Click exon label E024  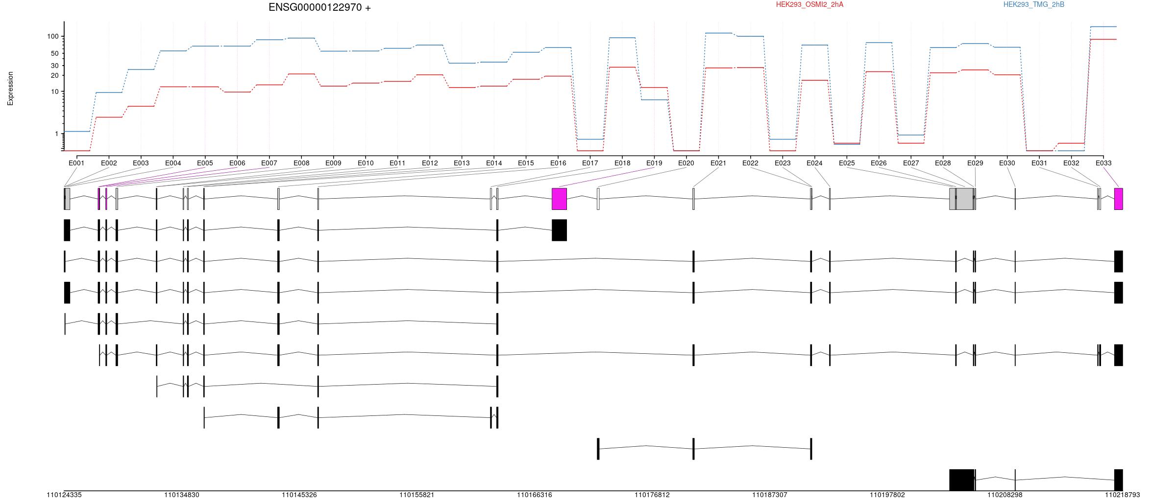814,163
